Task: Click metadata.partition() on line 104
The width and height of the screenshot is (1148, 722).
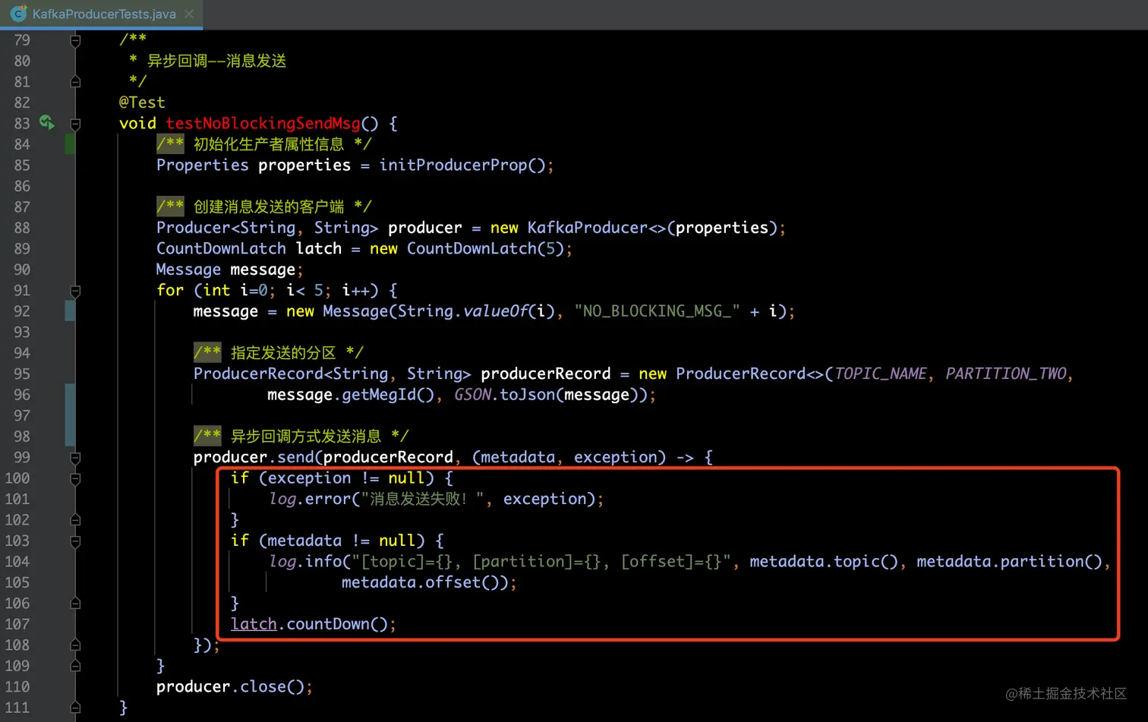Action: (1009, 562)
